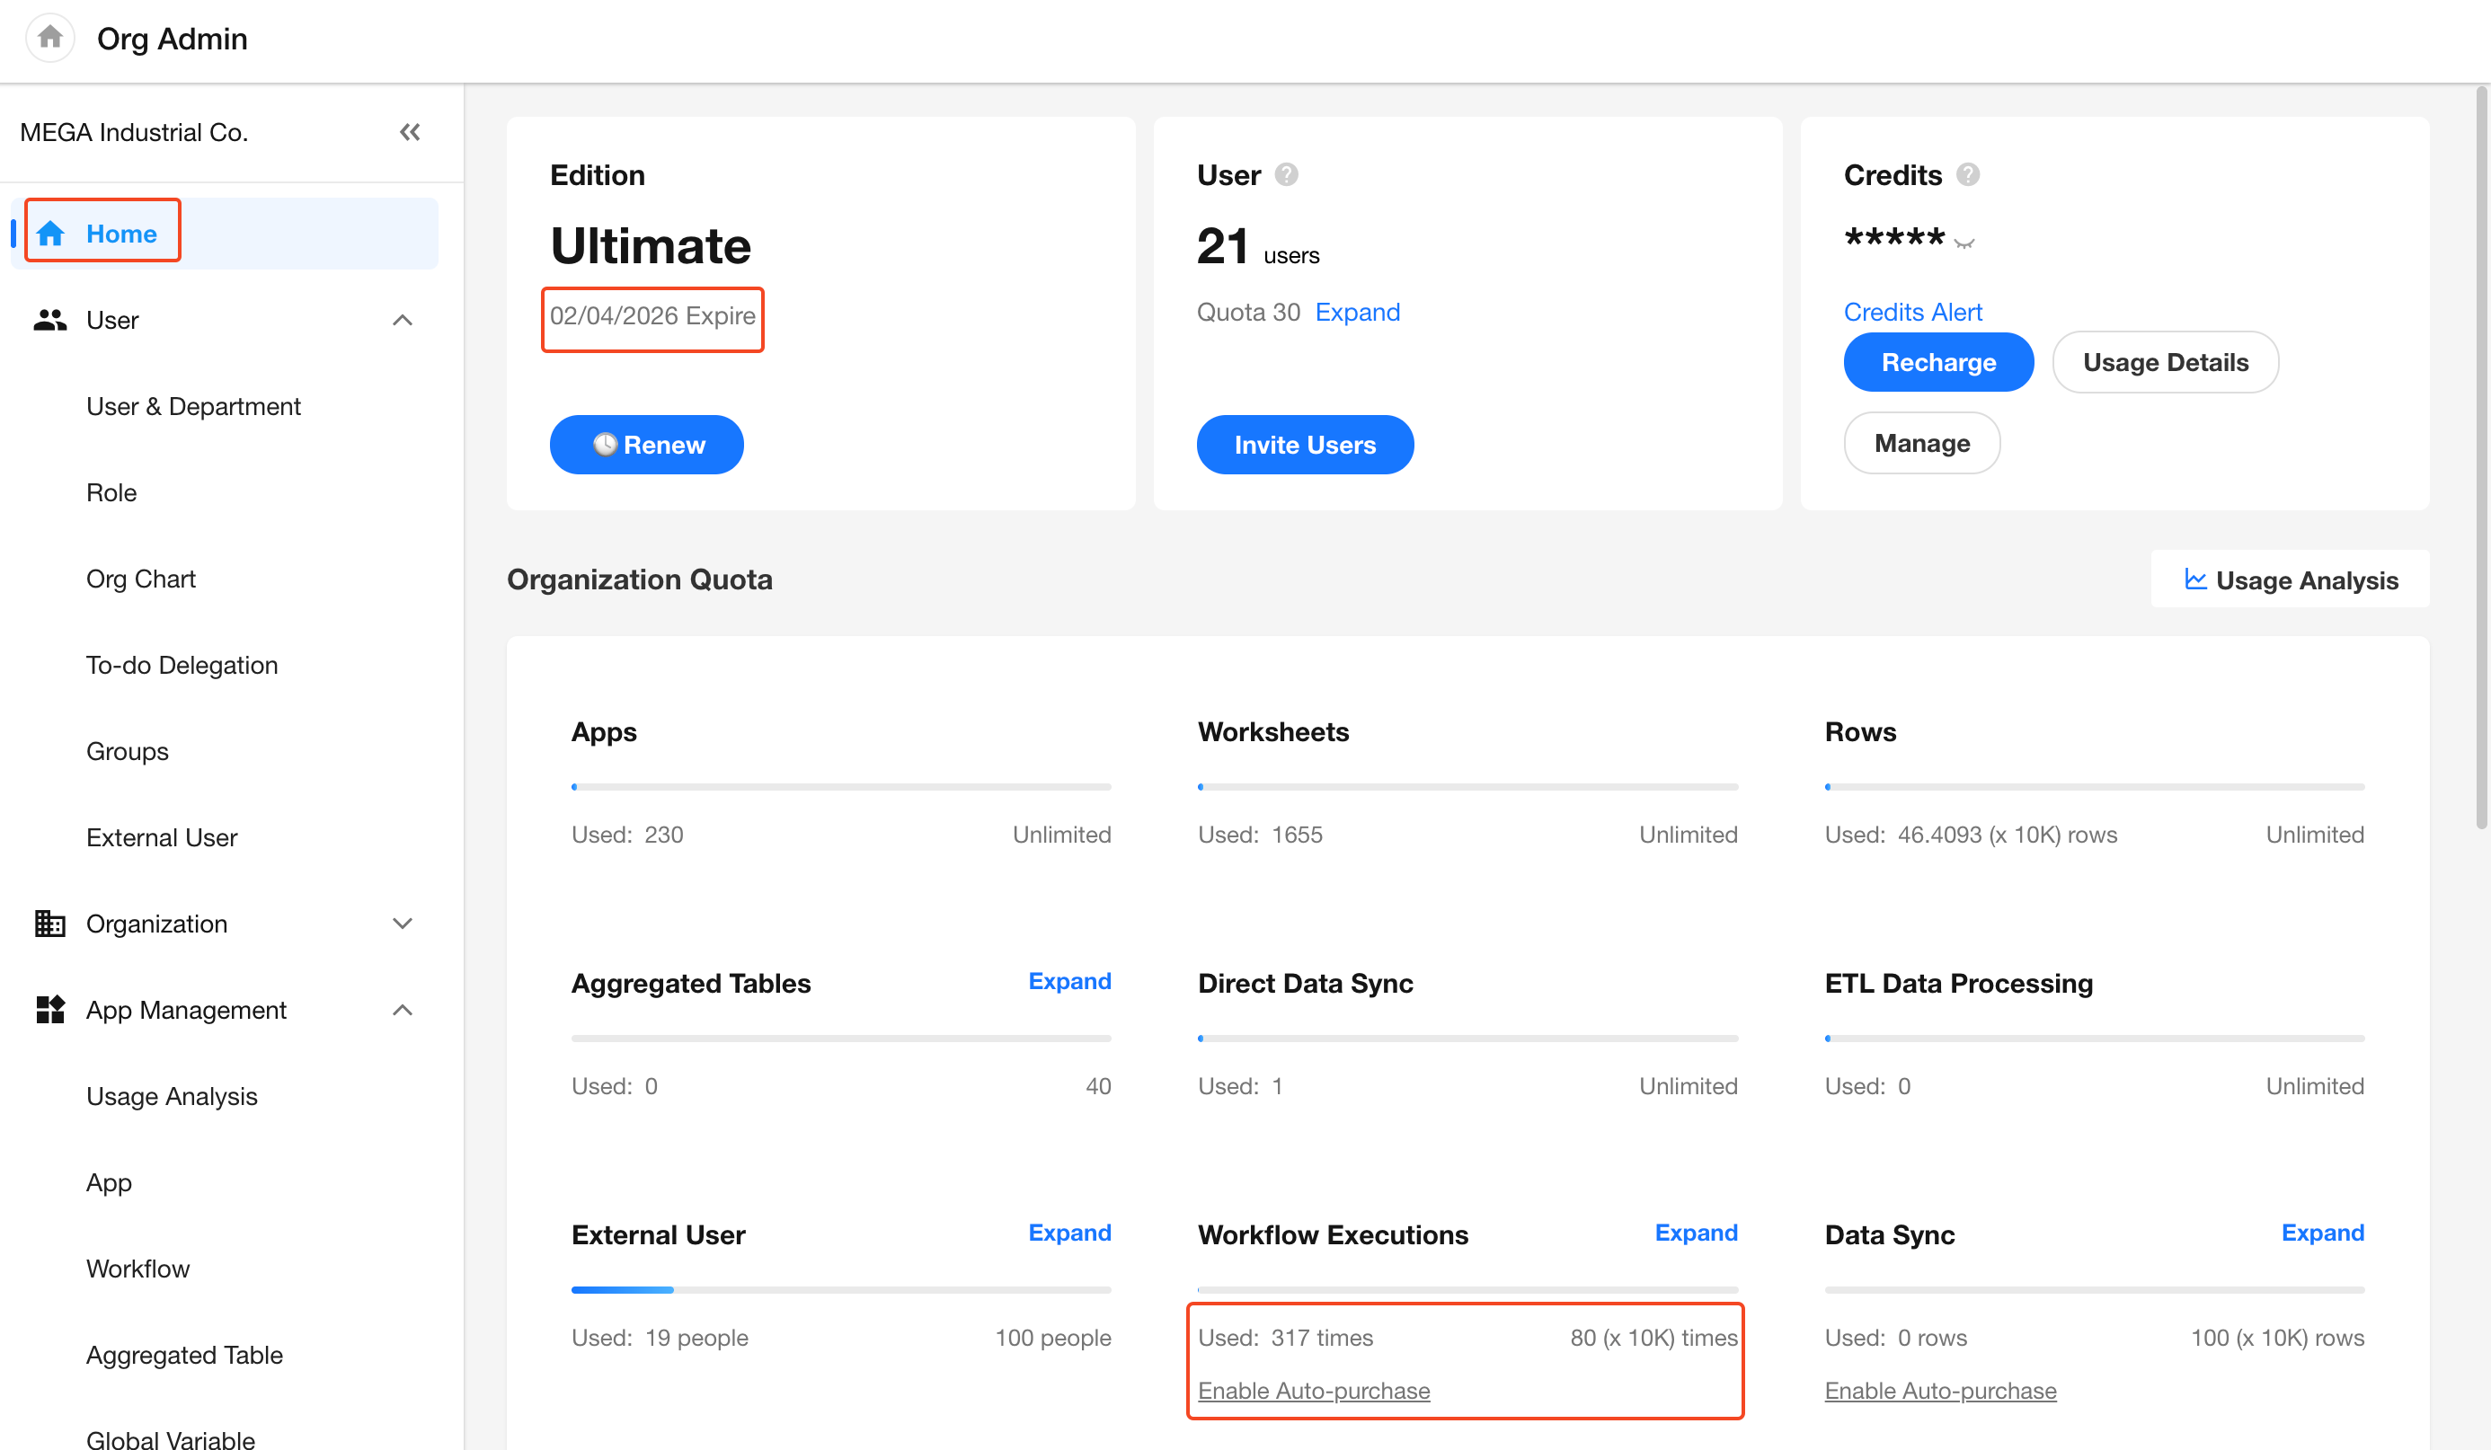Image resolution: width=2491 pixels, height=1450 pixels.
Task: Open User & Department menu item
Action: tap(192, 406)
